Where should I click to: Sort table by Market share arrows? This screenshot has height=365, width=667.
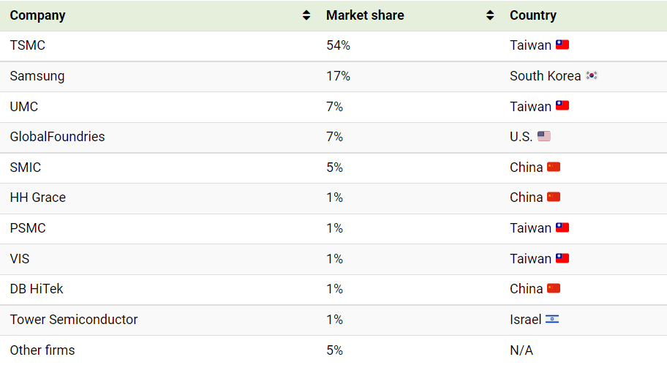(x=490, y=15)
